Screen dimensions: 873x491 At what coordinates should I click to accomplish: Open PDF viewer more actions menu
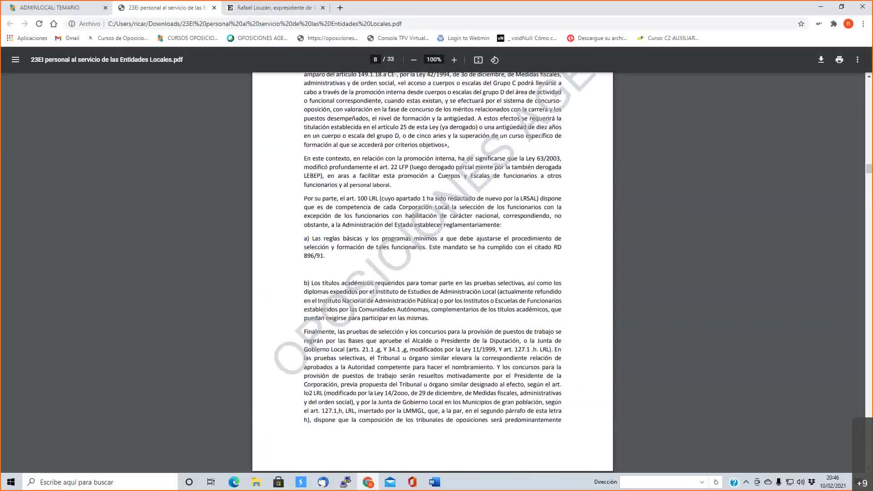(x=858, y=60)
